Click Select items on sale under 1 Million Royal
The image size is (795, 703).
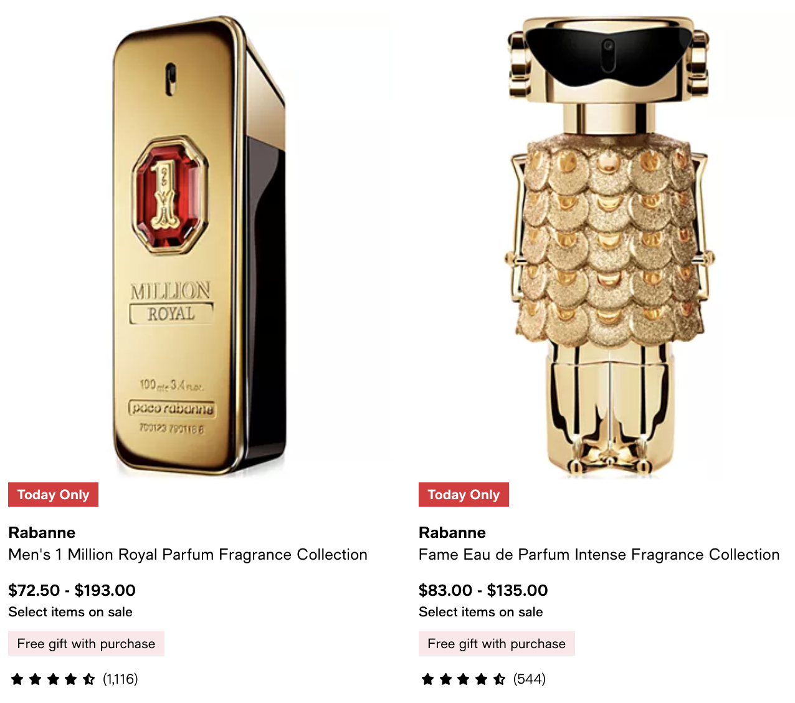[x=70, y=612]
